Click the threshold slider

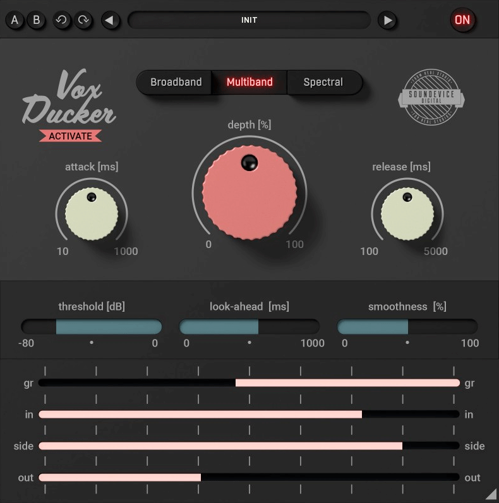[x=92, y=326]
